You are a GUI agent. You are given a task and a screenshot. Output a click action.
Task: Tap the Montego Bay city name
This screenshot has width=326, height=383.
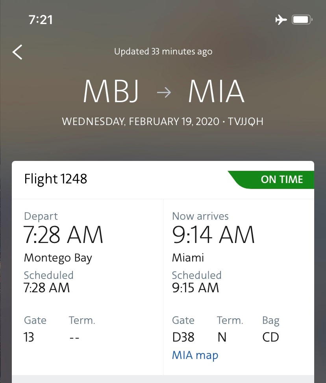click(x=58, y=258)
